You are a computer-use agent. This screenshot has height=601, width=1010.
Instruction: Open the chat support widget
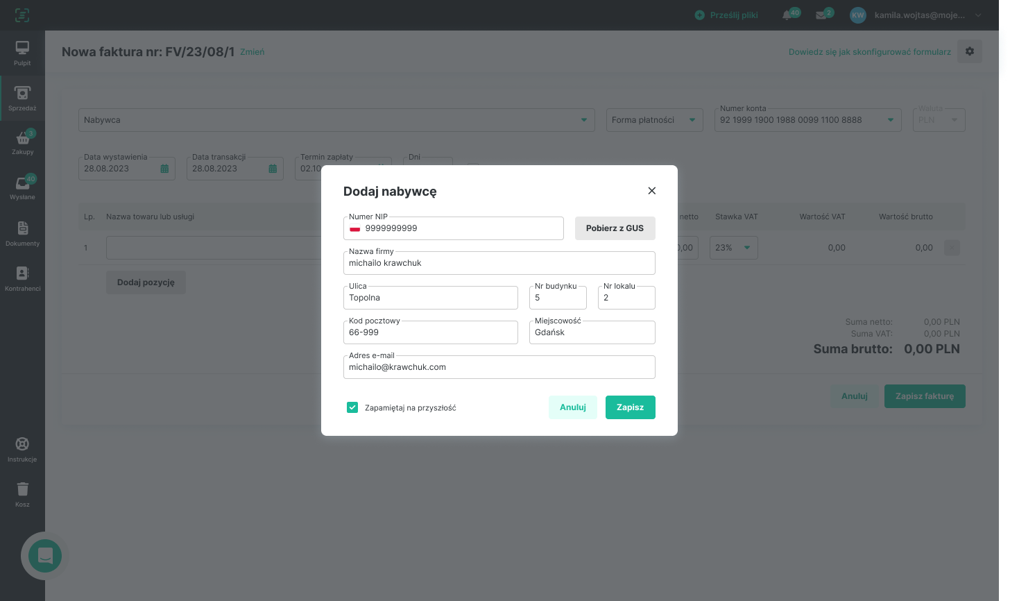pyautogui.click(x=45, y=556)
